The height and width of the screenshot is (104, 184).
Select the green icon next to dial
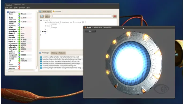click(x=19, y=28)
